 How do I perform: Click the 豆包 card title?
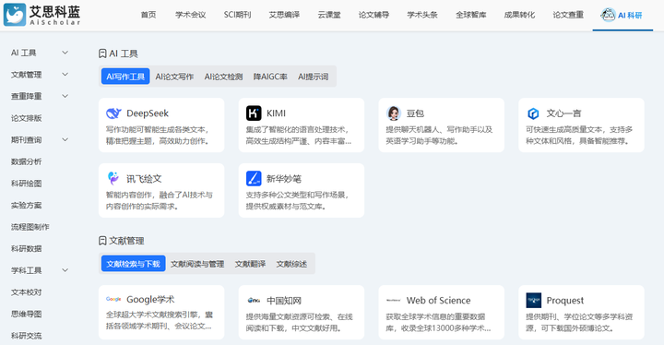pos(415,113)
